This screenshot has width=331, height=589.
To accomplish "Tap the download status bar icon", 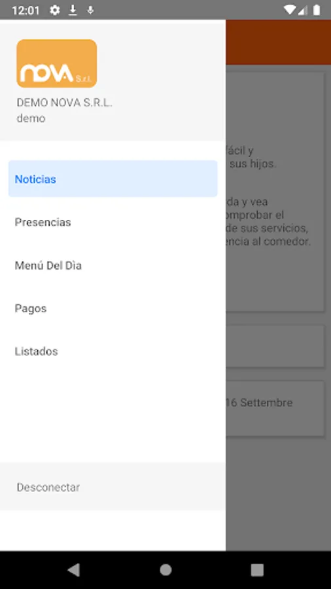I will 73,10.
